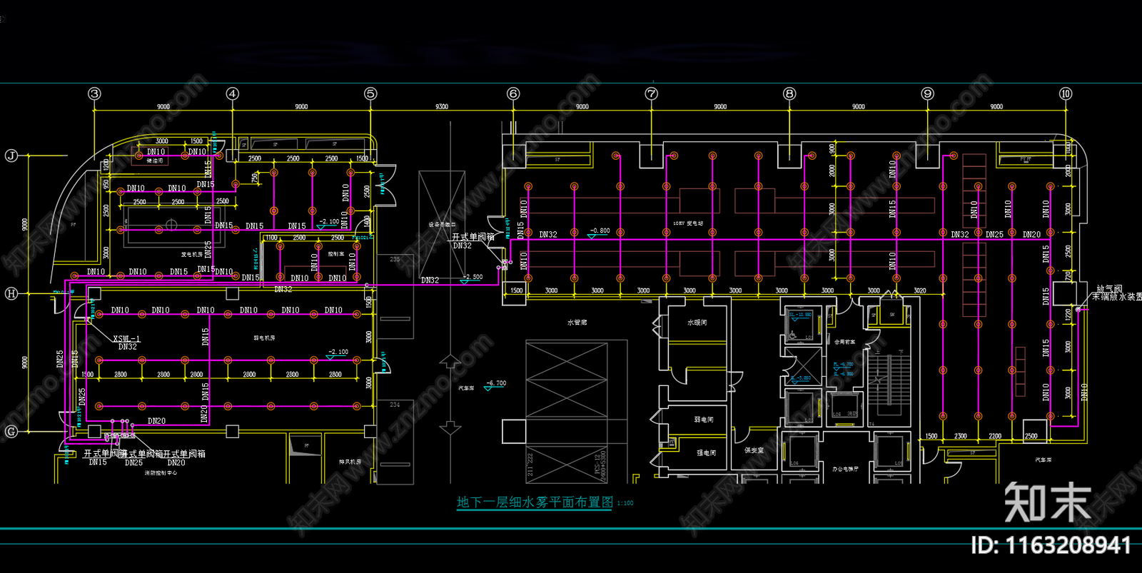The image size is (1142, 573).
Task: Select the 开式单阀箱 label near axis 6
Action: click(473, 237)
